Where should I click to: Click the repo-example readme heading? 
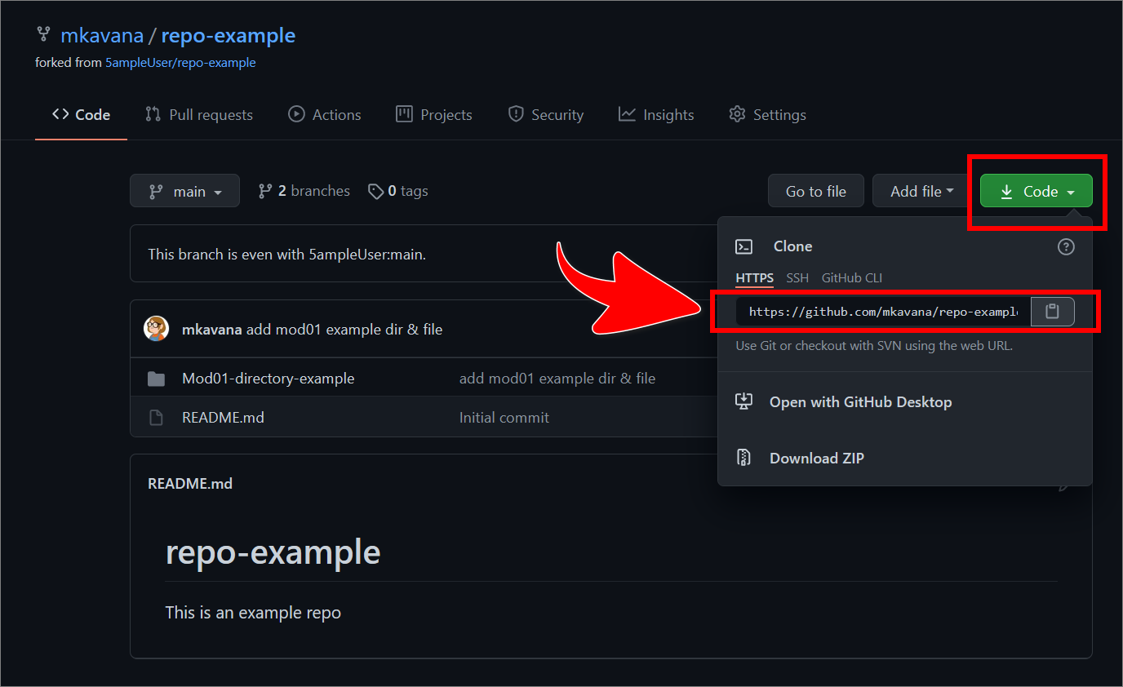pyautogui.click(x=273, y=552)
